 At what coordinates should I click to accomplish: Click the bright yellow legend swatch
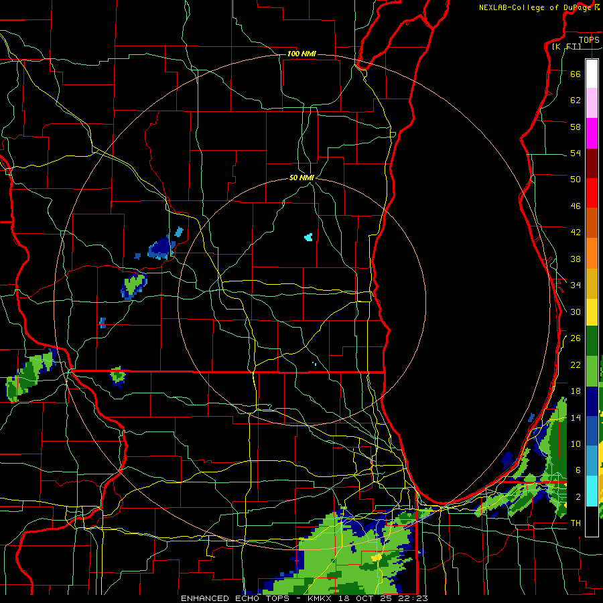pyautogui.click(x=592, y=312)
